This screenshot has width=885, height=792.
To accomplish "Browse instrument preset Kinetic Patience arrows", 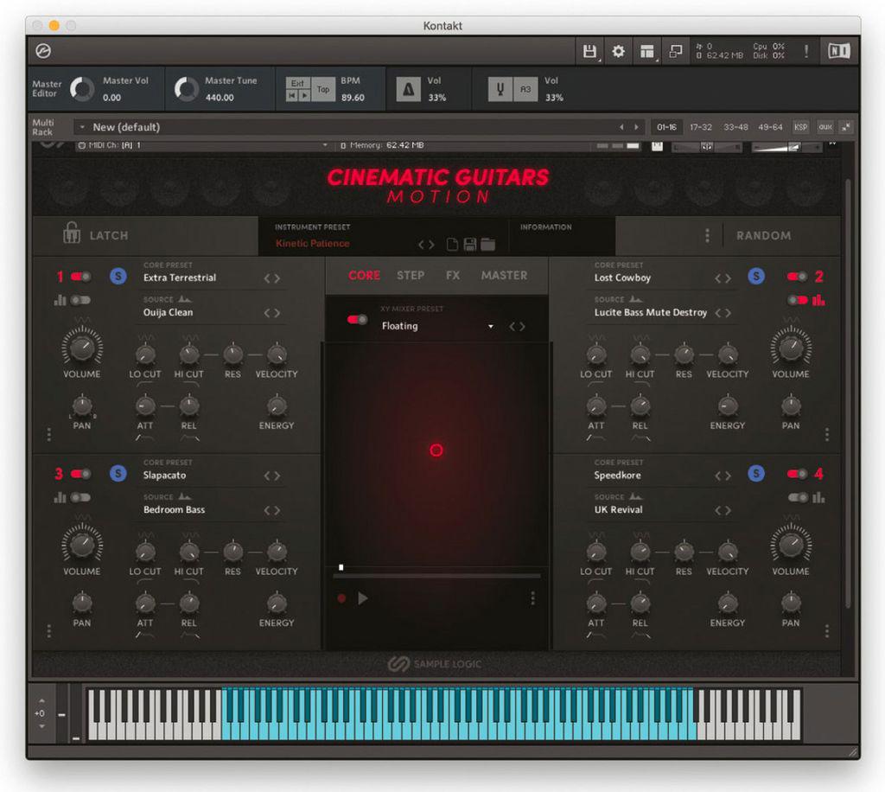I will (426, 245).
